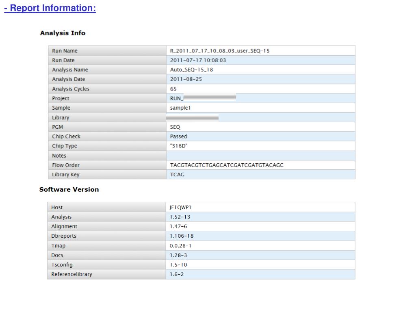Click the Referencelibrary label cell
The image size is (416, 312).
[x=107, y=274]
